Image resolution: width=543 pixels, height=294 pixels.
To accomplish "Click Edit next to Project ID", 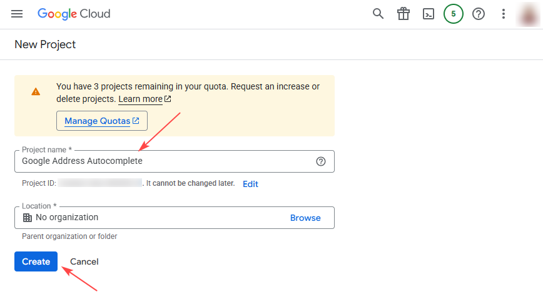I will [250, 184].
